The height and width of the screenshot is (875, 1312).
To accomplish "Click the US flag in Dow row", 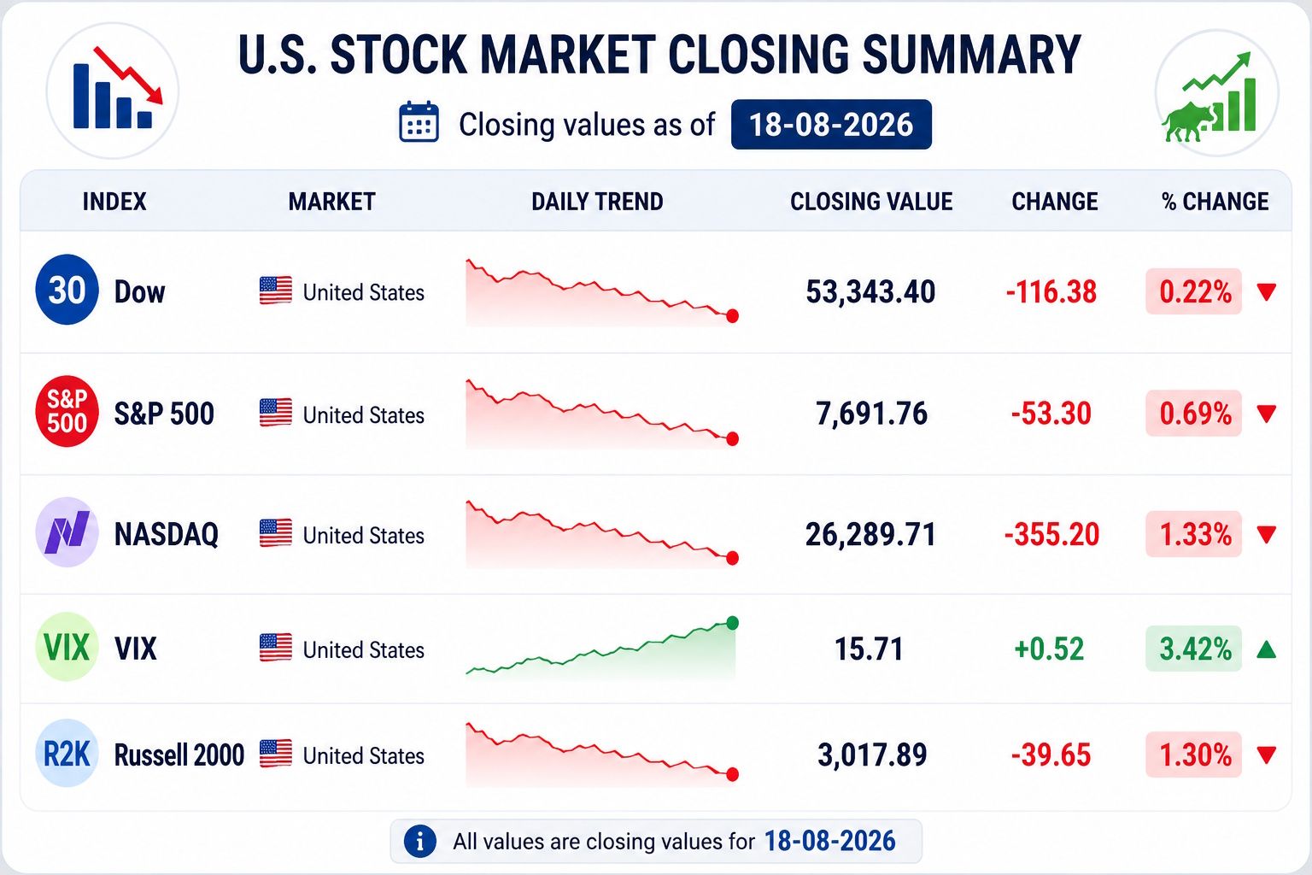I will [x=276, y=291].
